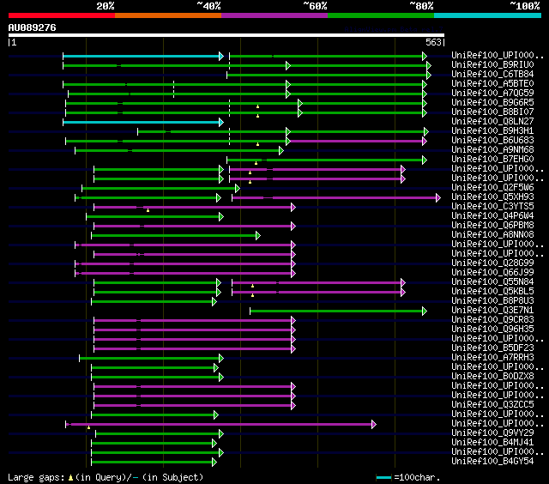Select the UniRef100_Q66J99 label

[x=492, y=273]
